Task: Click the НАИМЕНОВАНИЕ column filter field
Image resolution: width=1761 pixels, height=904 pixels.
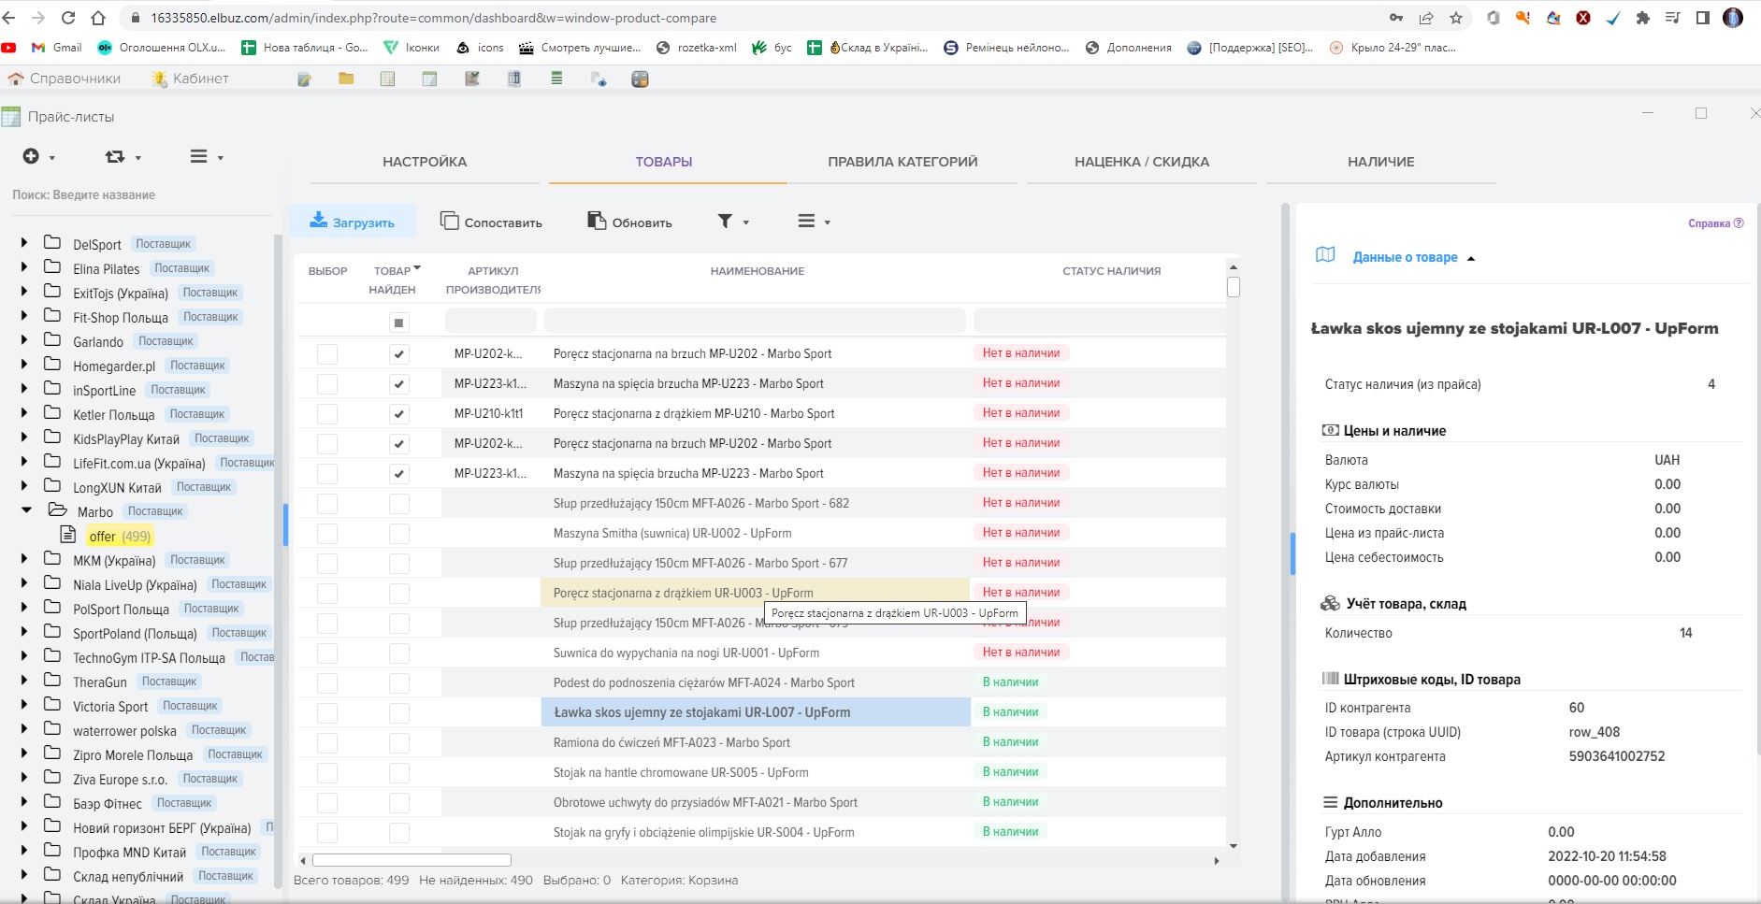Action: pos(755,321)
